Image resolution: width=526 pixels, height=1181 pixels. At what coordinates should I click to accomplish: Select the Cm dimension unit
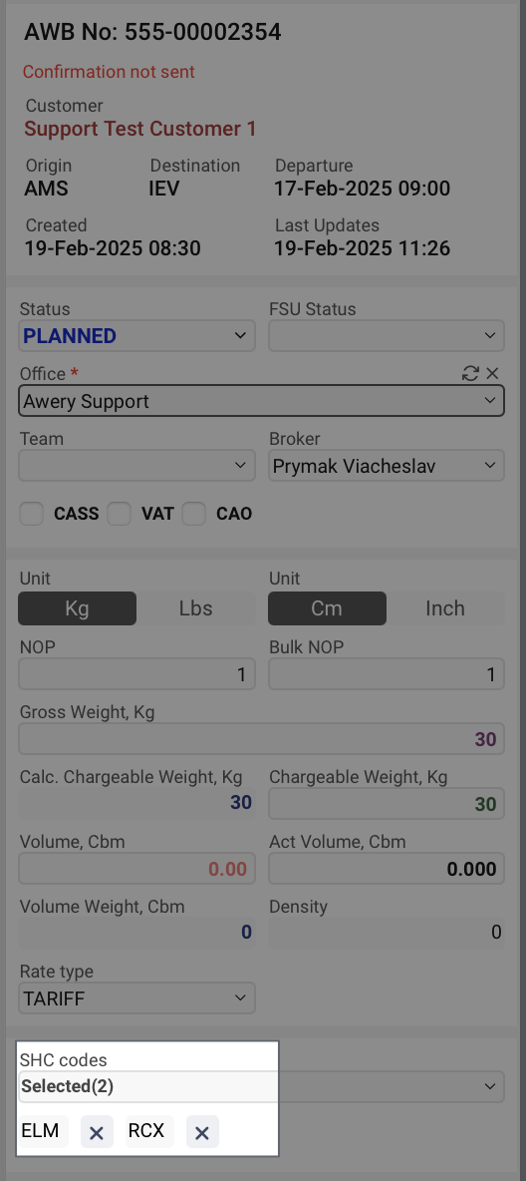click(328, 608)
